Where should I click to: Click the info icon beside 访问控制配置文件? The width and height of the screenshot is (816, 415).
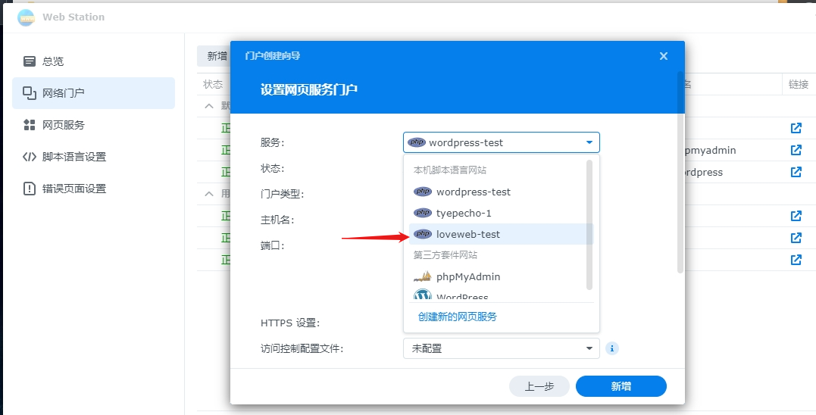click(x=612, y=348)
